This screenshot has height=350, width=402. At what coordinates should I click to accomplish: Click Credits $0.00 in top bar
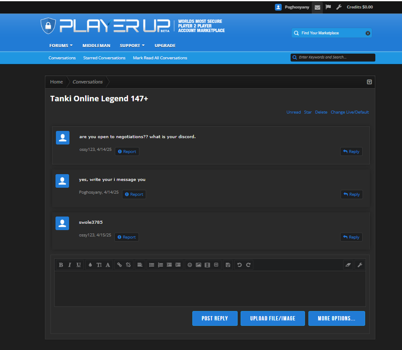[360, 7]
